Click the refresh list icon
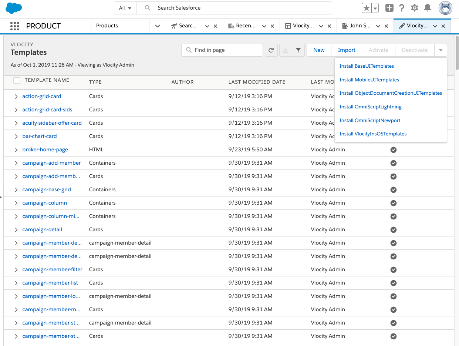Image resolution: width=459 pixels, height=346 pixels. point(271,50)
